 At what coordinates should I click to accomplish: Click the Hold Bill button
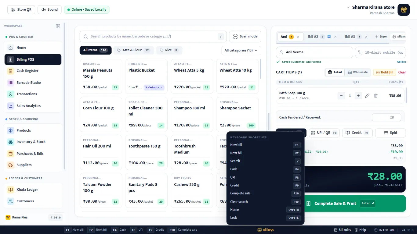pos(384,73)
